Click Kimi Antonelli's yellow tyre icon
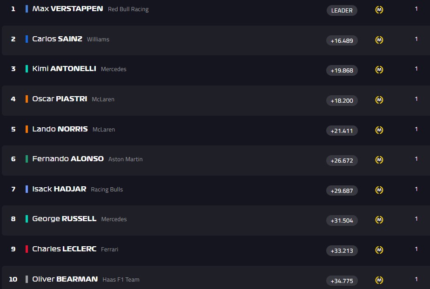This screenshot has height=289, width=430. coord(379,70)
